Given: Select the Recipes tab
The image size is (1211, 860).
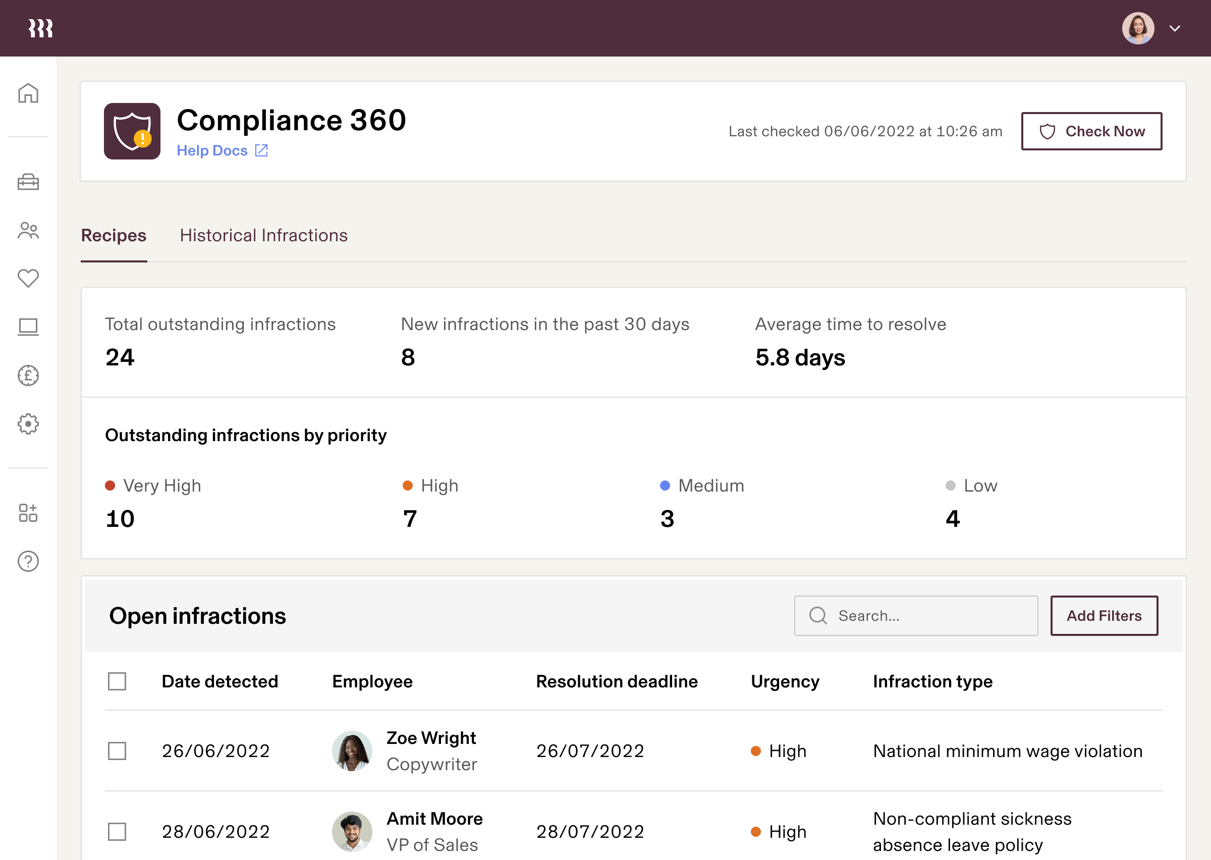Looking at the screenshot, I should pyautogui.click(x=113, y=235).
